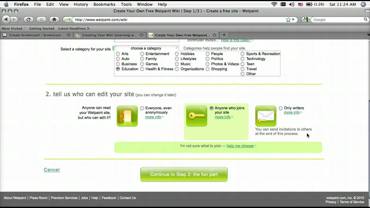
Task: Go to home page via house icon
Action: click(x=54, y=20)
